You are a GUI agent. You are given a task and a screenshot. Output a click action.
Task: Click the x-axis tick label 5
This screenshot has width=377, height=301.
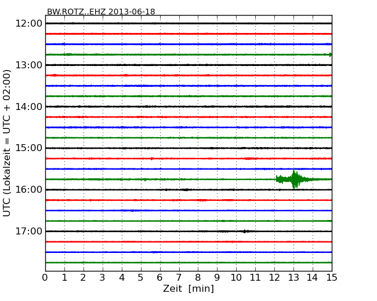click(141, 278)
